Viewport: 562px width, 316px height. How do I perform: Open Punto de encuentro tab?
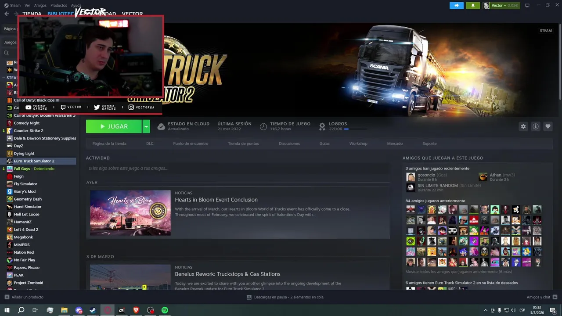click(191, 144)
